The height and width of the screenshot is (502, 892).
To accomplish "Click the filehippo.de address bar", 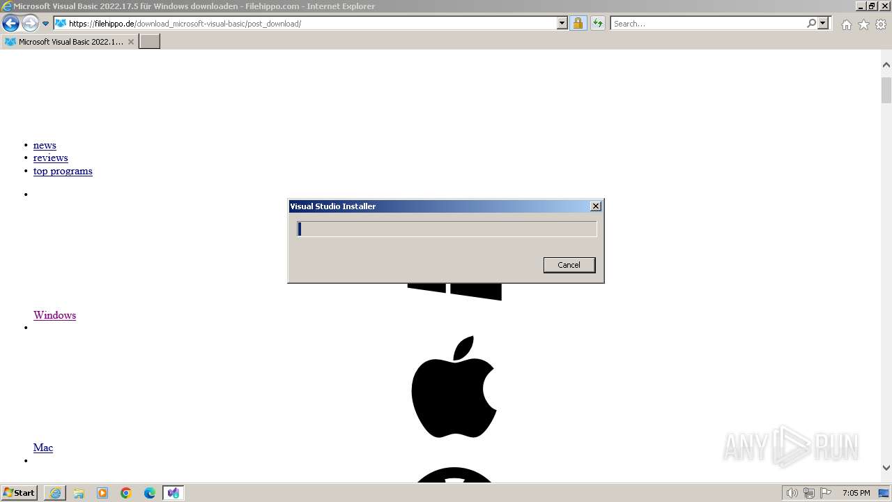I will 305,24.
